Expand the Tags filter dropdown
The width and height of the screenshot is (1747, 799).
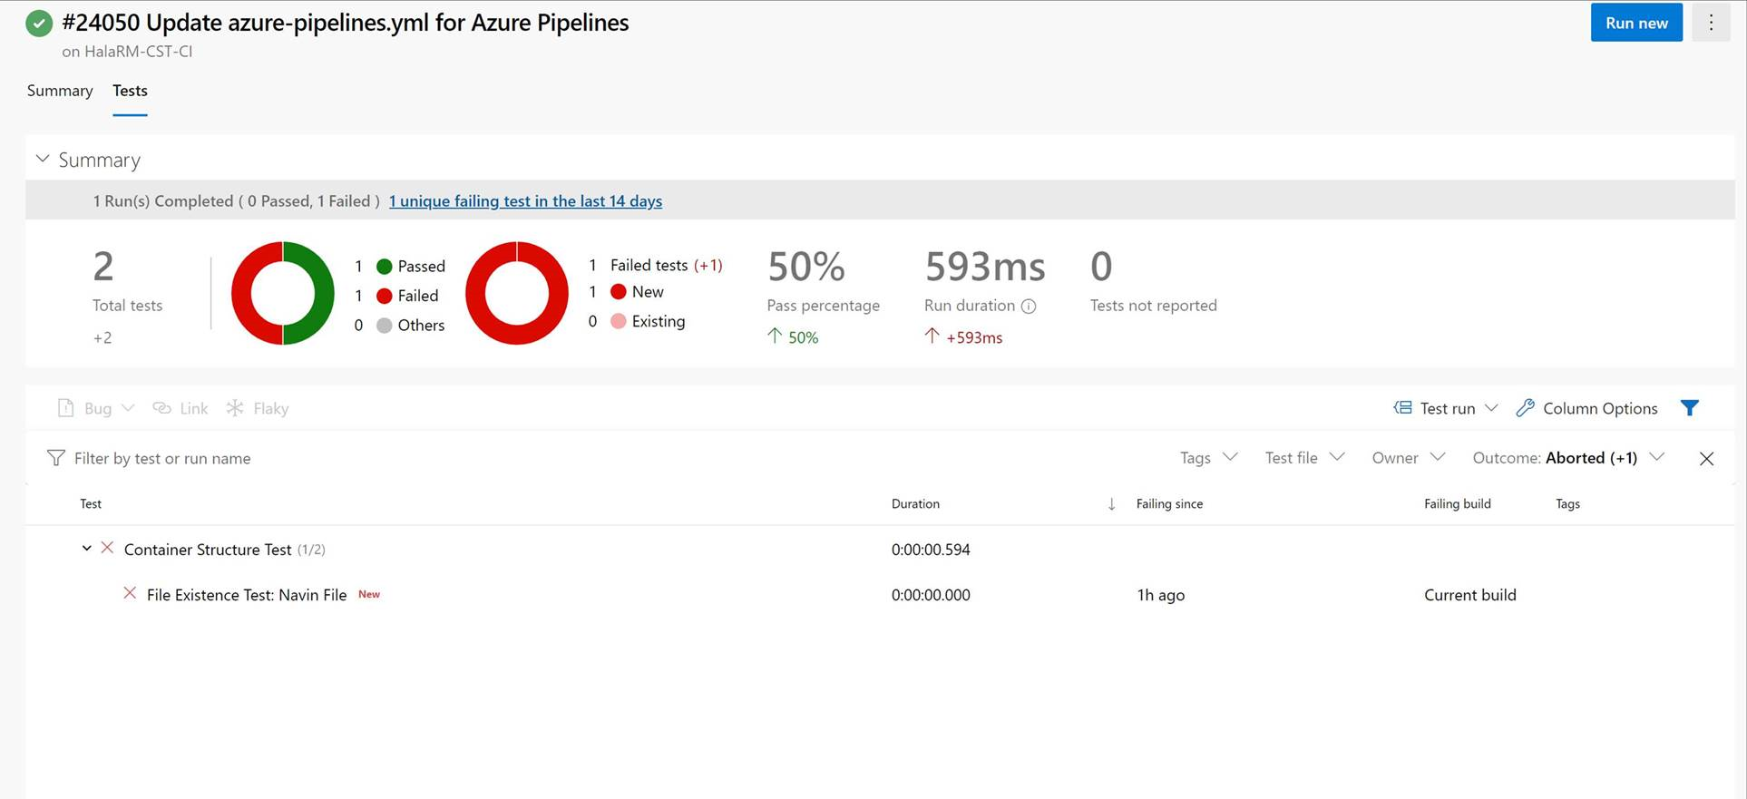tap(1208, 458)
